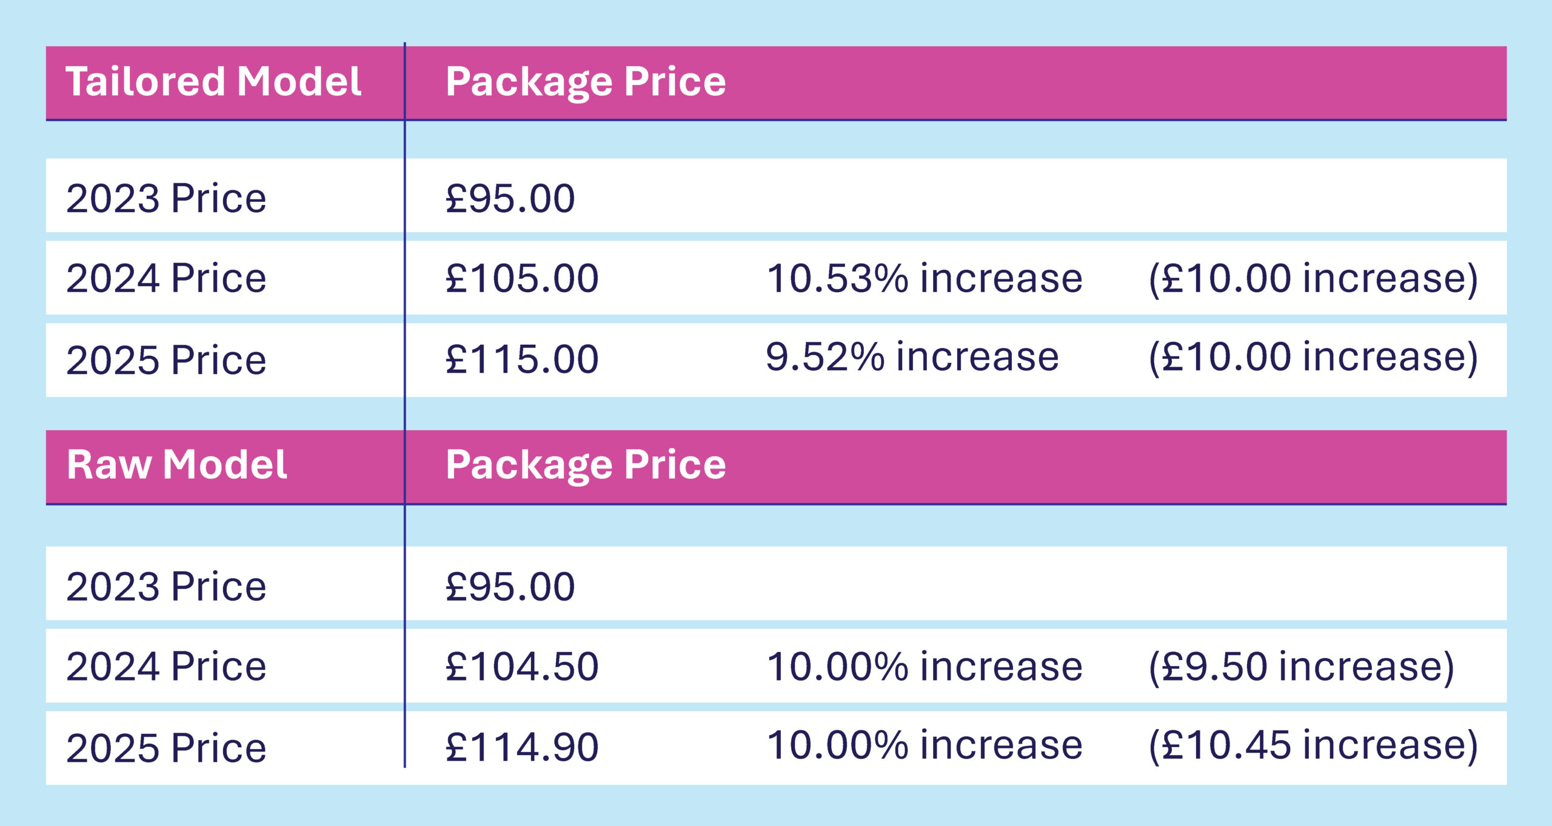
Task: Click the Raw Model 2023 Price label
Action: (x=166, y=587)
